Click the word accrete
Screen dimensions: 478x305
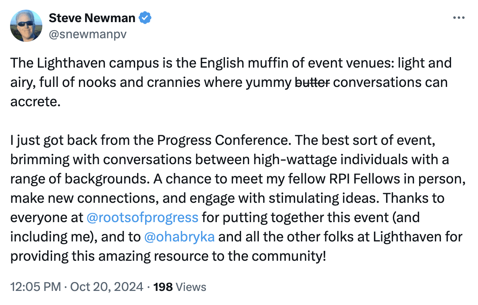click(35, 101)
